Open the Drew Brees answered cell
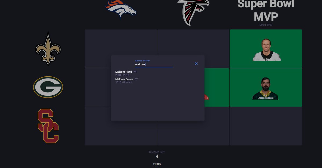 point(266,49)
